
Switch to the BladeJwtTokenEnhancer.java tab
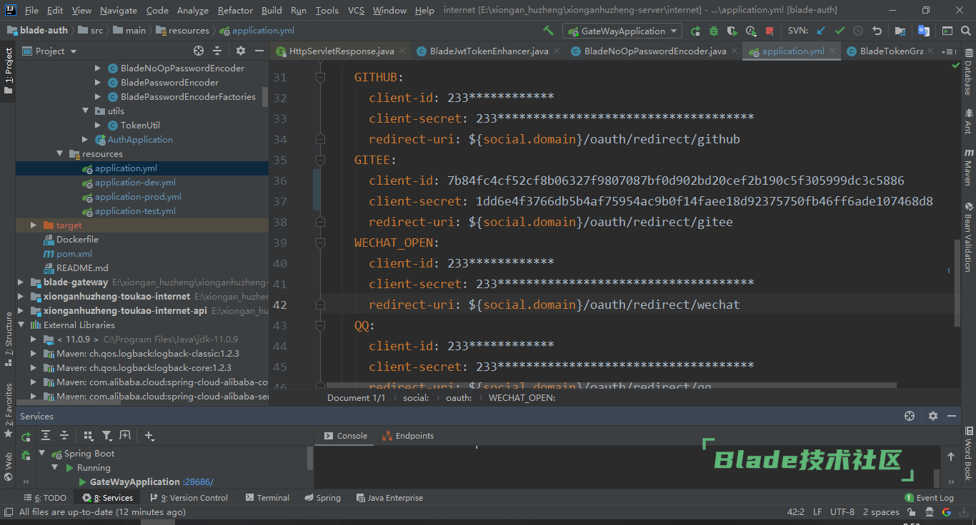(x=489, y=51)
